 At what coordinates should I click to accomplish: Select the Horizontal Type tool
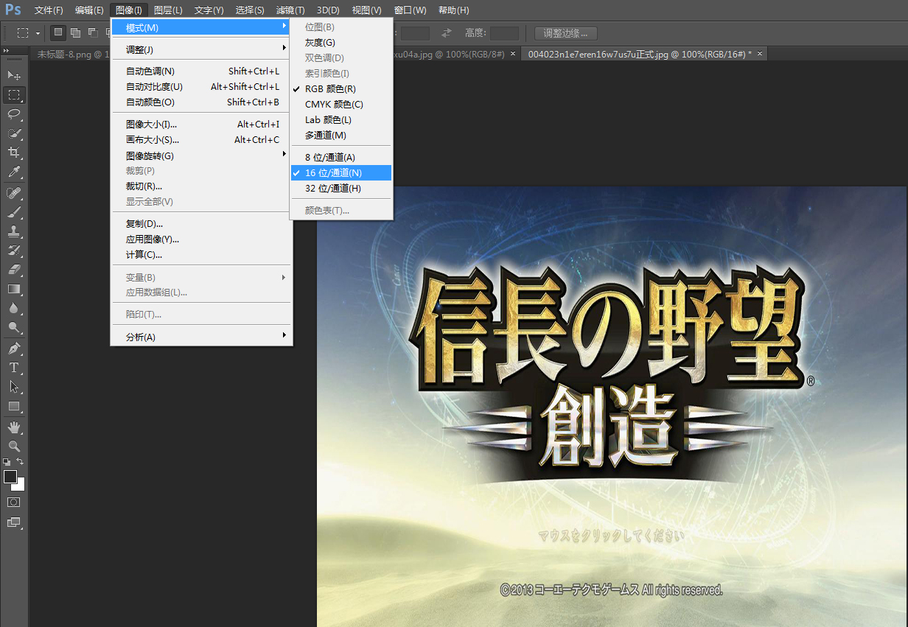tap(14, 368)
